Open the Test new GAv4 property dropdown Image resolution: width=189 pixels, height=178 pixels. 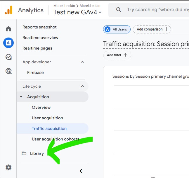pyautogui.click(x=77, y=12)
